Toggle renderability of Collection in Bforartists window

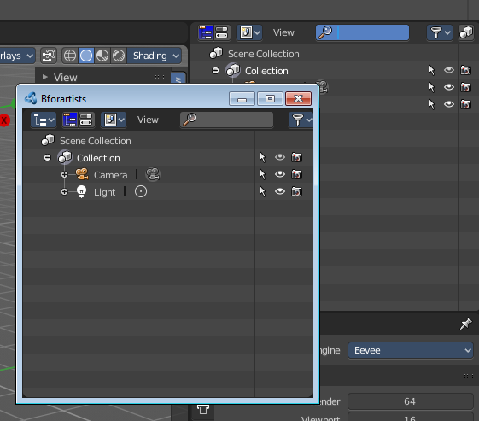tap(296, 157)
